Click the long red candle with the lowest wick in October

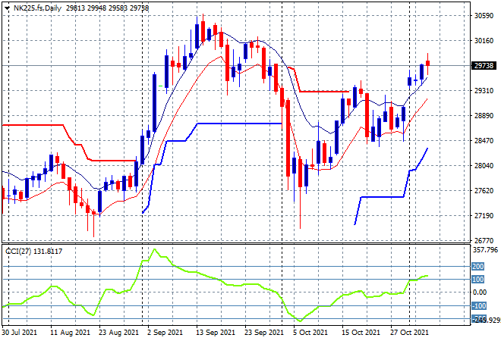(x=300, y=173)
